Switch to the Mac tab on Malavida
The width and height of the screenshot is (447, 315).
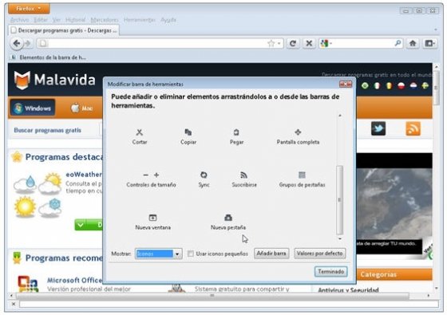tap(81, 108)
